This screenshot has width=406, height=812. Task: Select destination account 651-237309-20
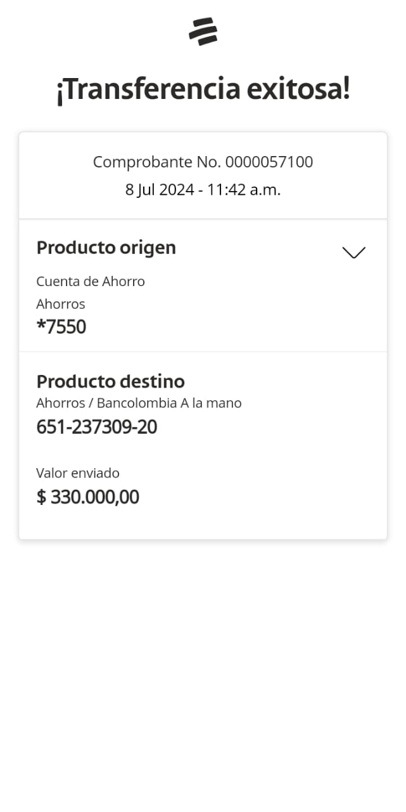96,427
